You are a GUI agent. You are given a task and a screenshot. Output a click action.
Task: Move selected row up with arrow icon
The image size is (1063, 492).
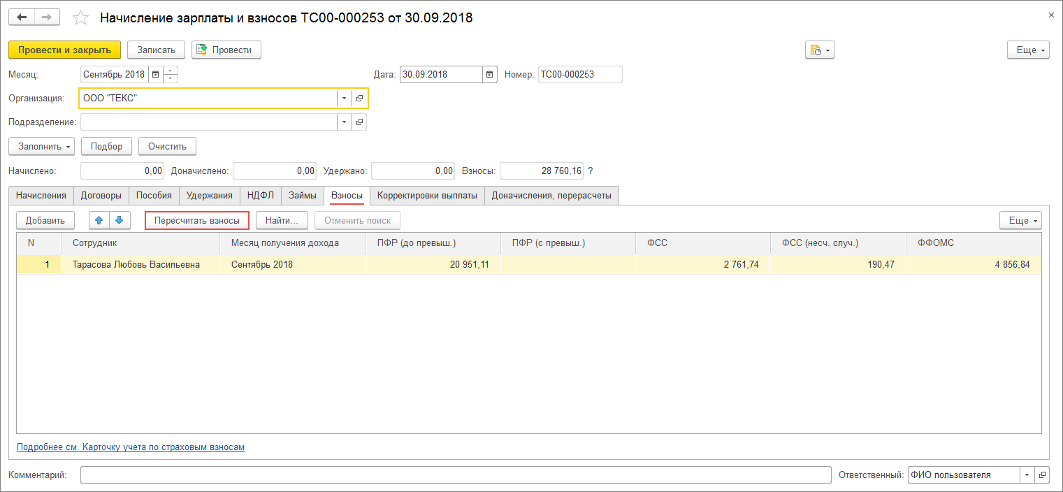pyautogui.click(x=98, y=220)
